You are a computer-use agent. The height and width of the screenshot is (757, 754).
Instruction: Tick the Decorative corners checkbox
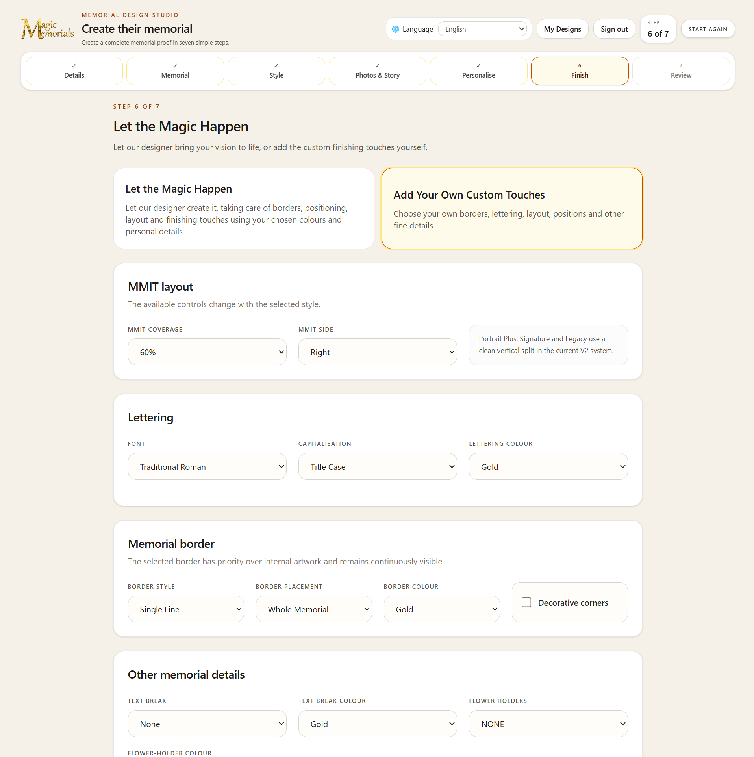tap(526, 602)
